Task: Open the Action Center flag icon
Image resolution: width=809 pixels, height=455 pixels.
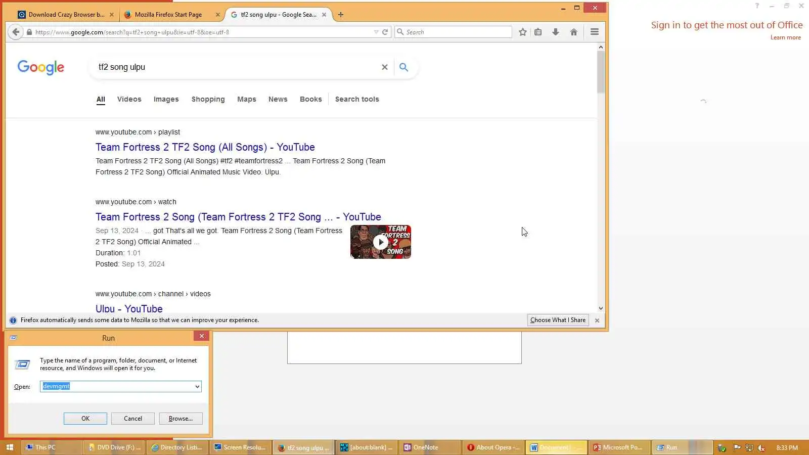Action: click(737, 448)
